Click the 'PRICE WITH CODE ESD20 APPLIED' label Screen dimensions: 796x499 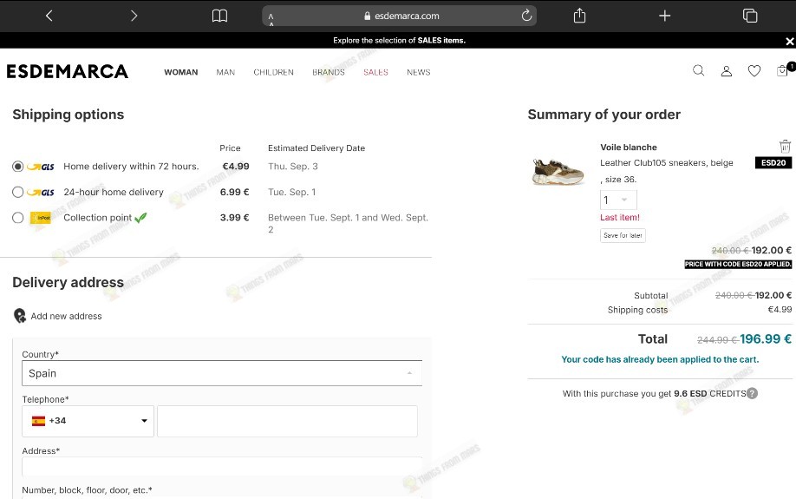click(738, 264)
